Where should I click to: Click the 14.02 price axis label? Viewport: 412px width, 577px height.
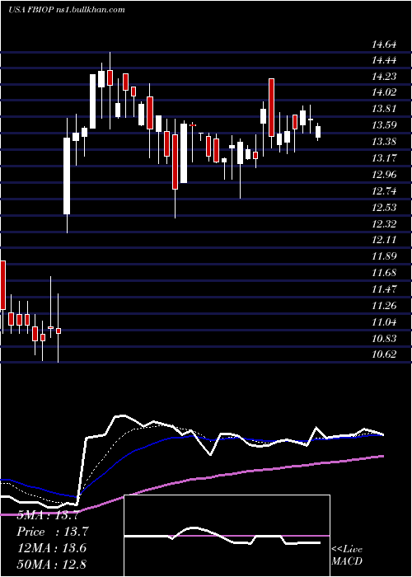tap(384, 92)
